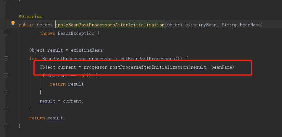Click the yellow lightbulb intention icon
Screen dimensions: 282x137
[x=13, y=23]
